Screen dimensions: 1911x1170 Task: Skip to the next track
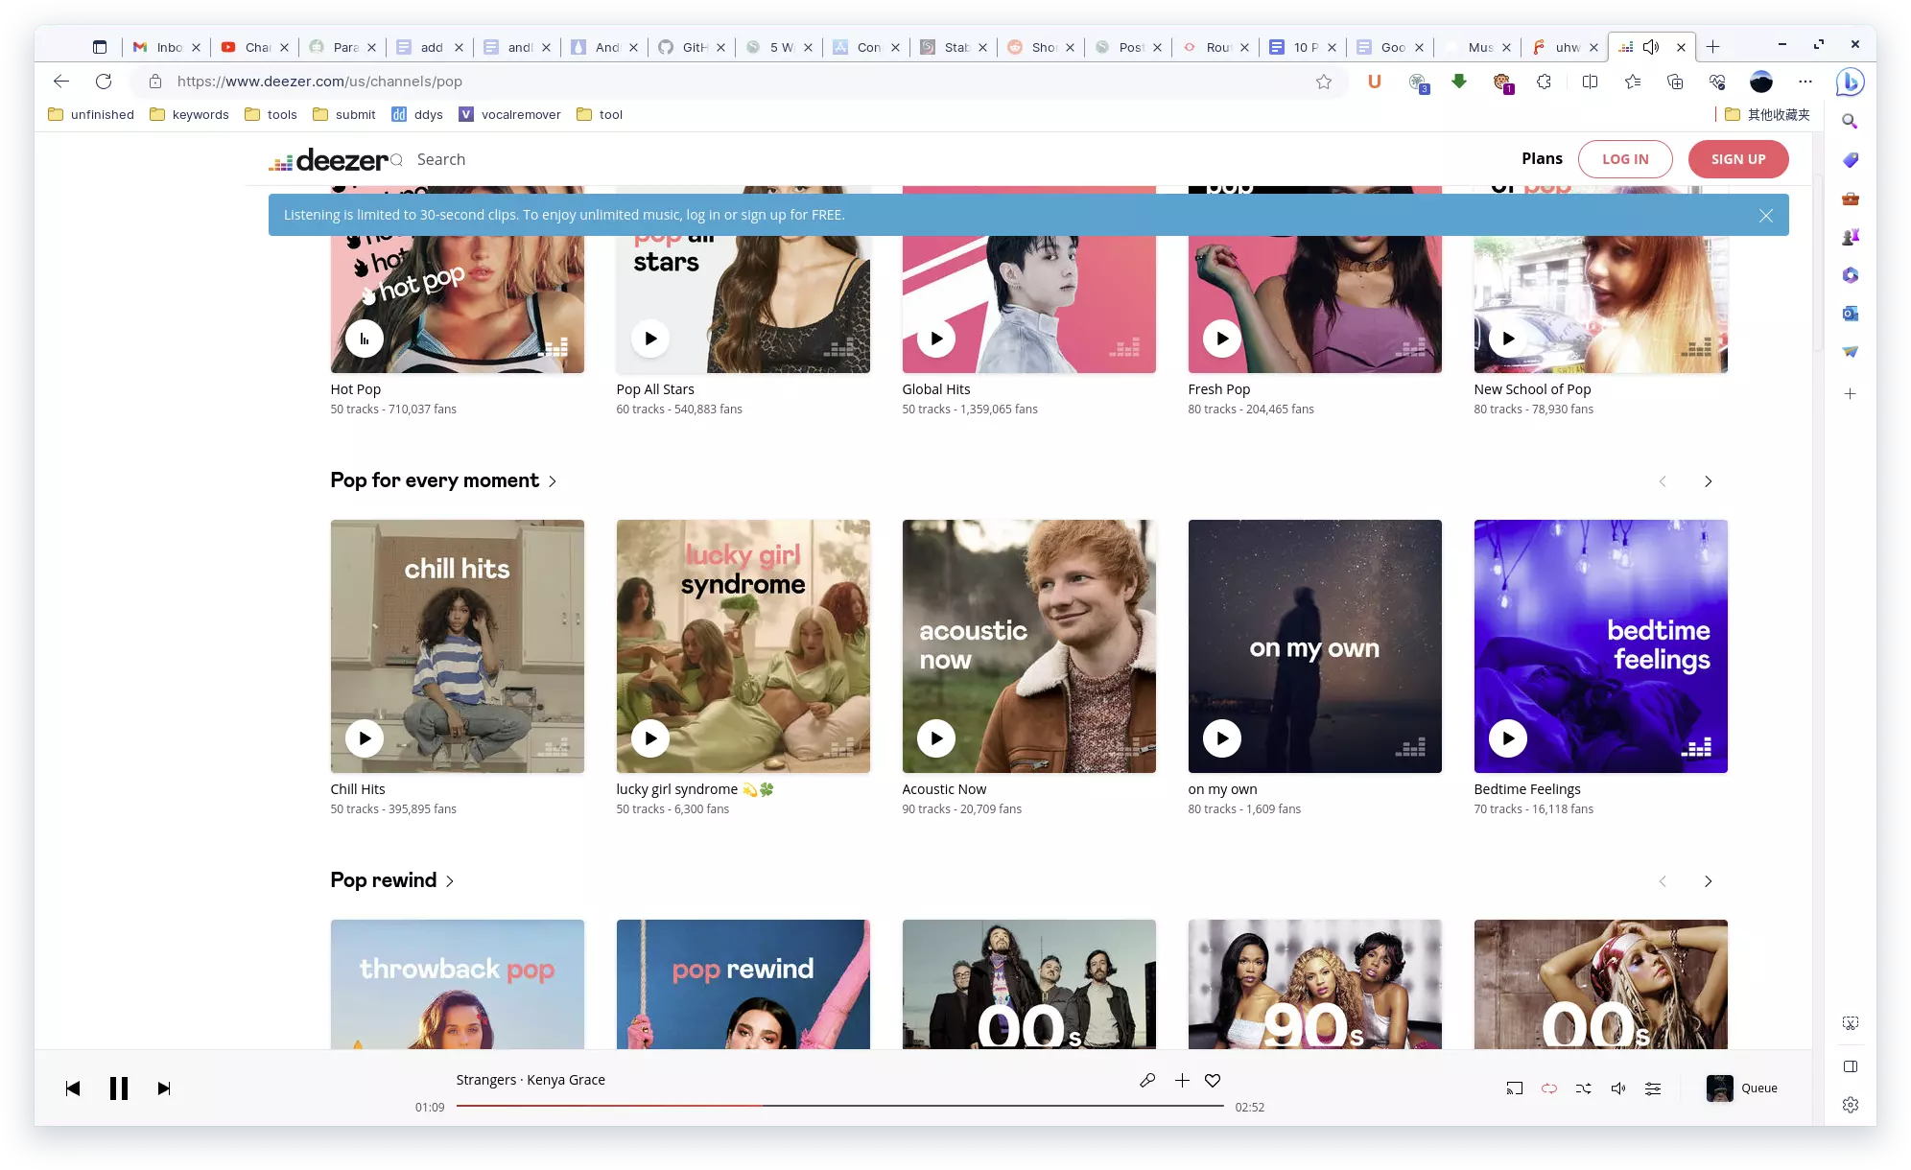pos(164,1088)
